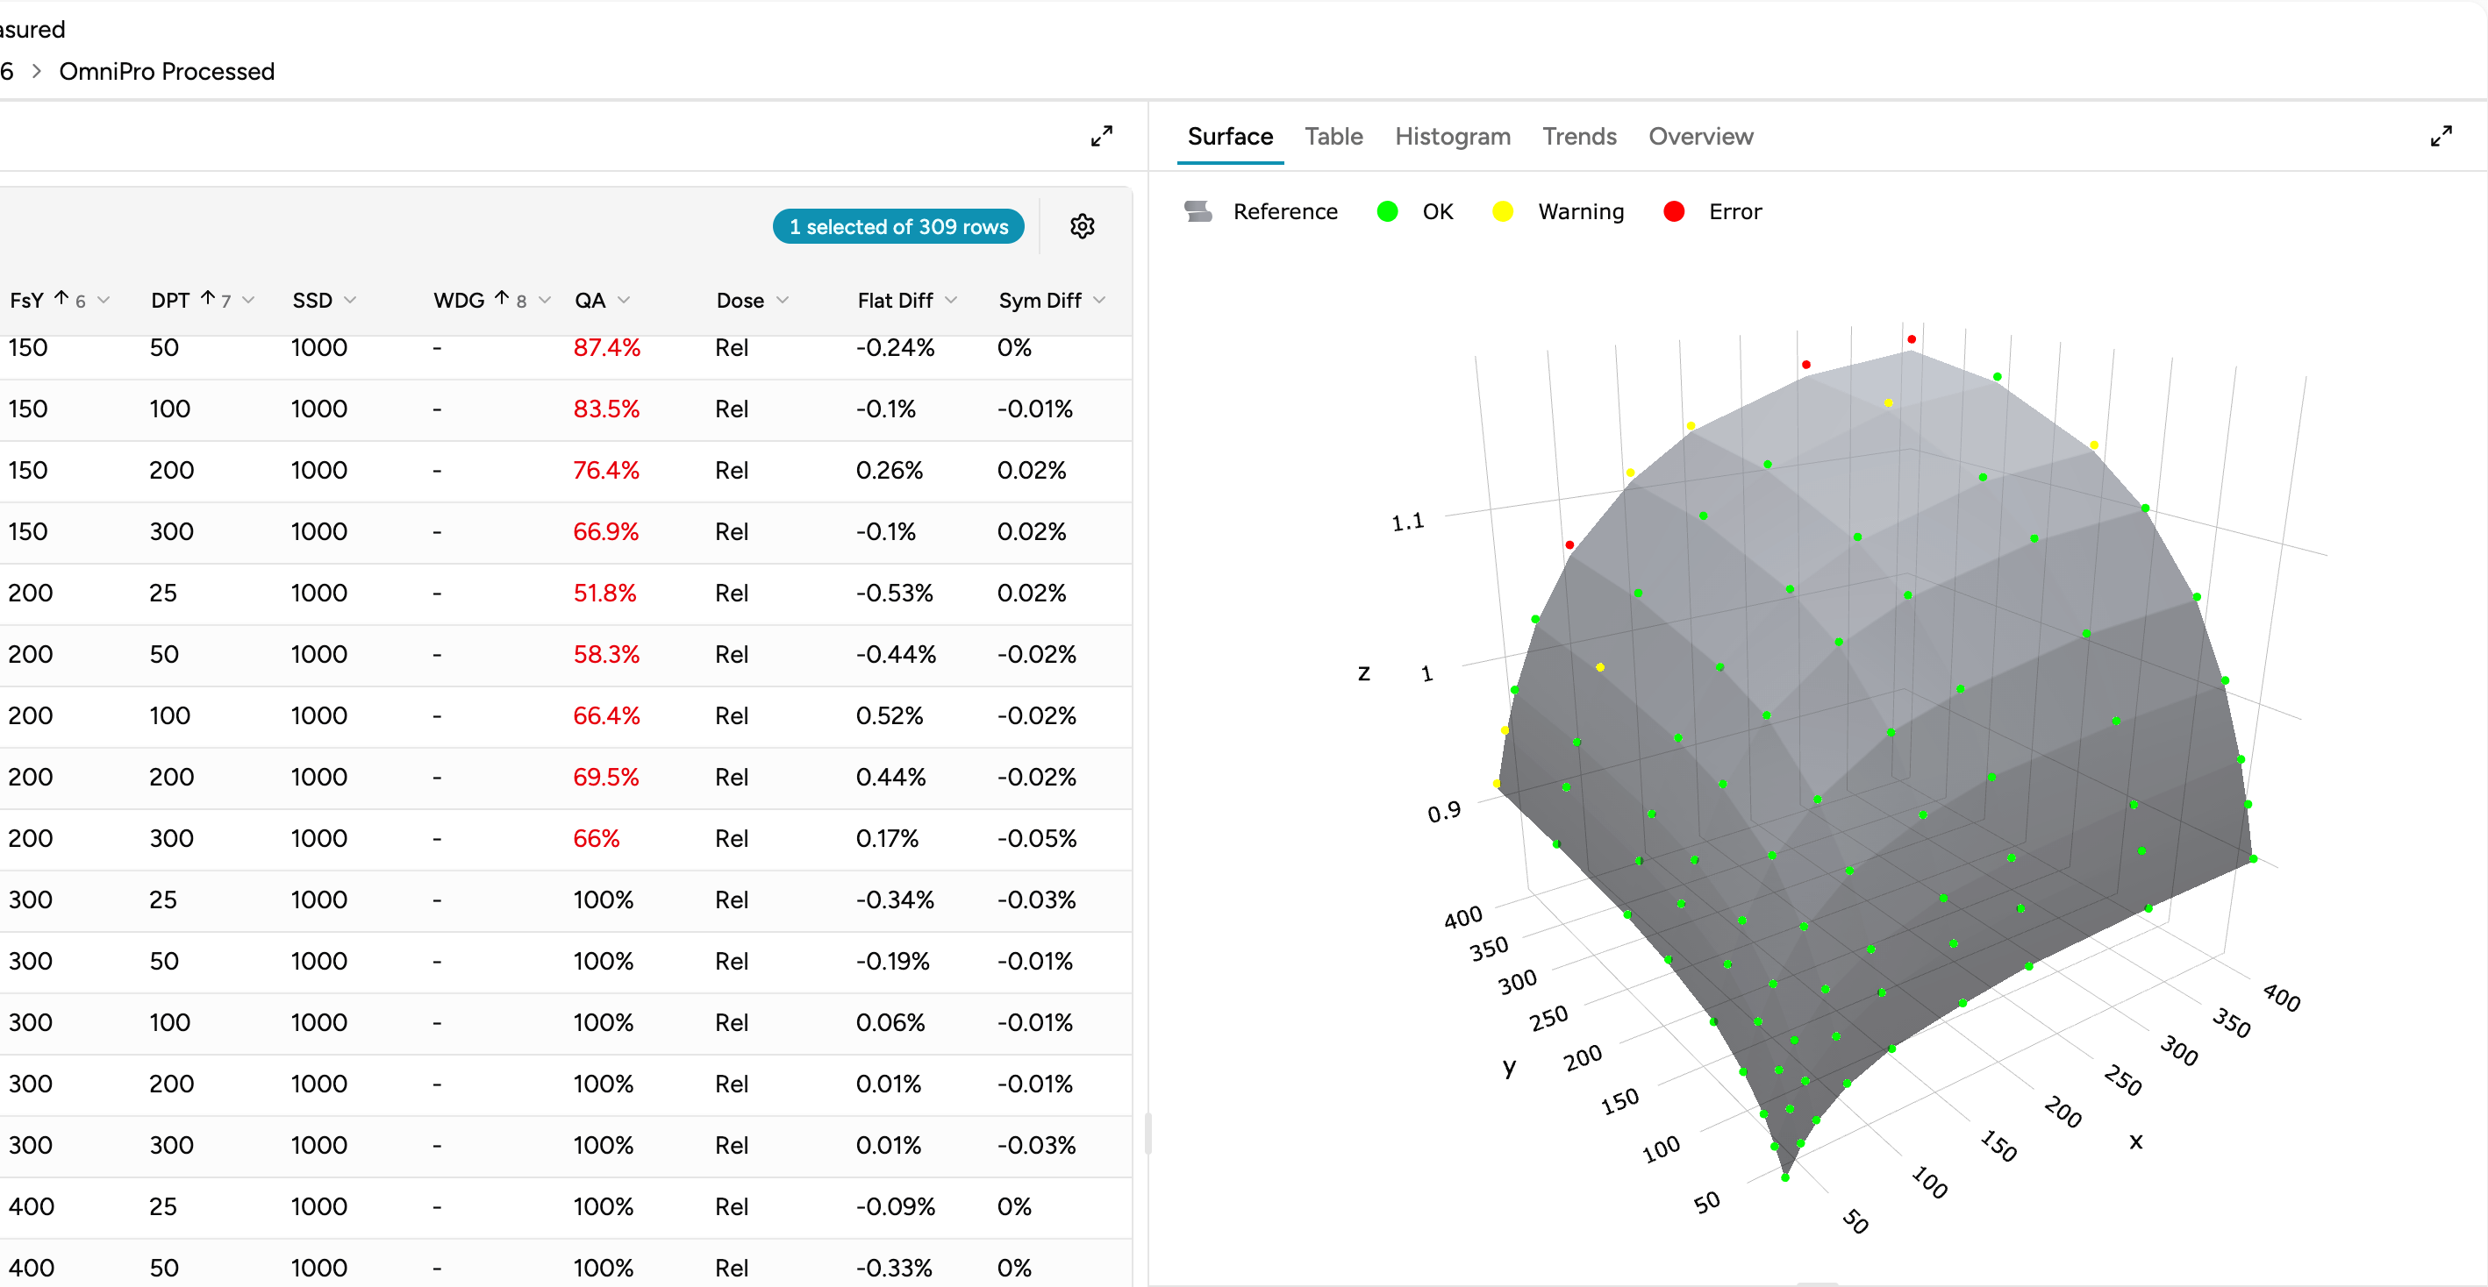Click the breadcrumb chevron before OmniPro Processed
The image size is (2488, 1287).
37,71
